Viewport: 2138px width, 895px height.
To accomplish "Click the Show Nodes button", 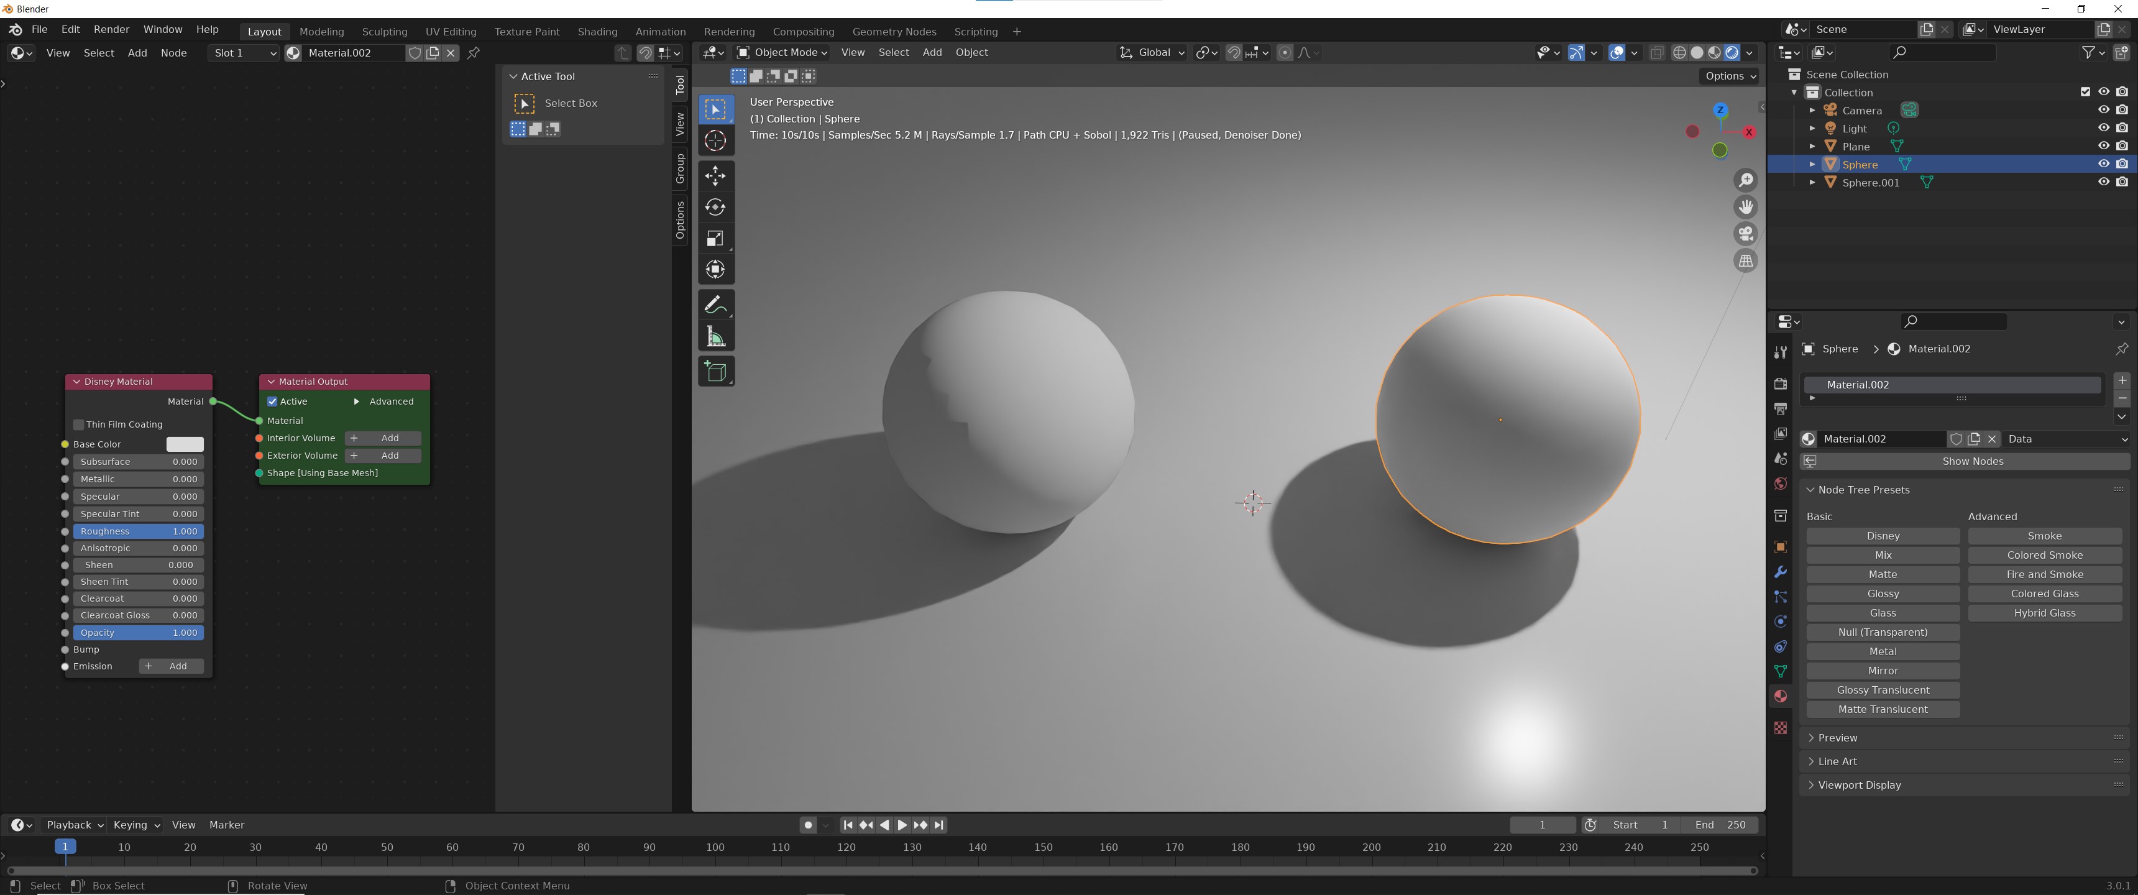I will [x=1972, y=461].
